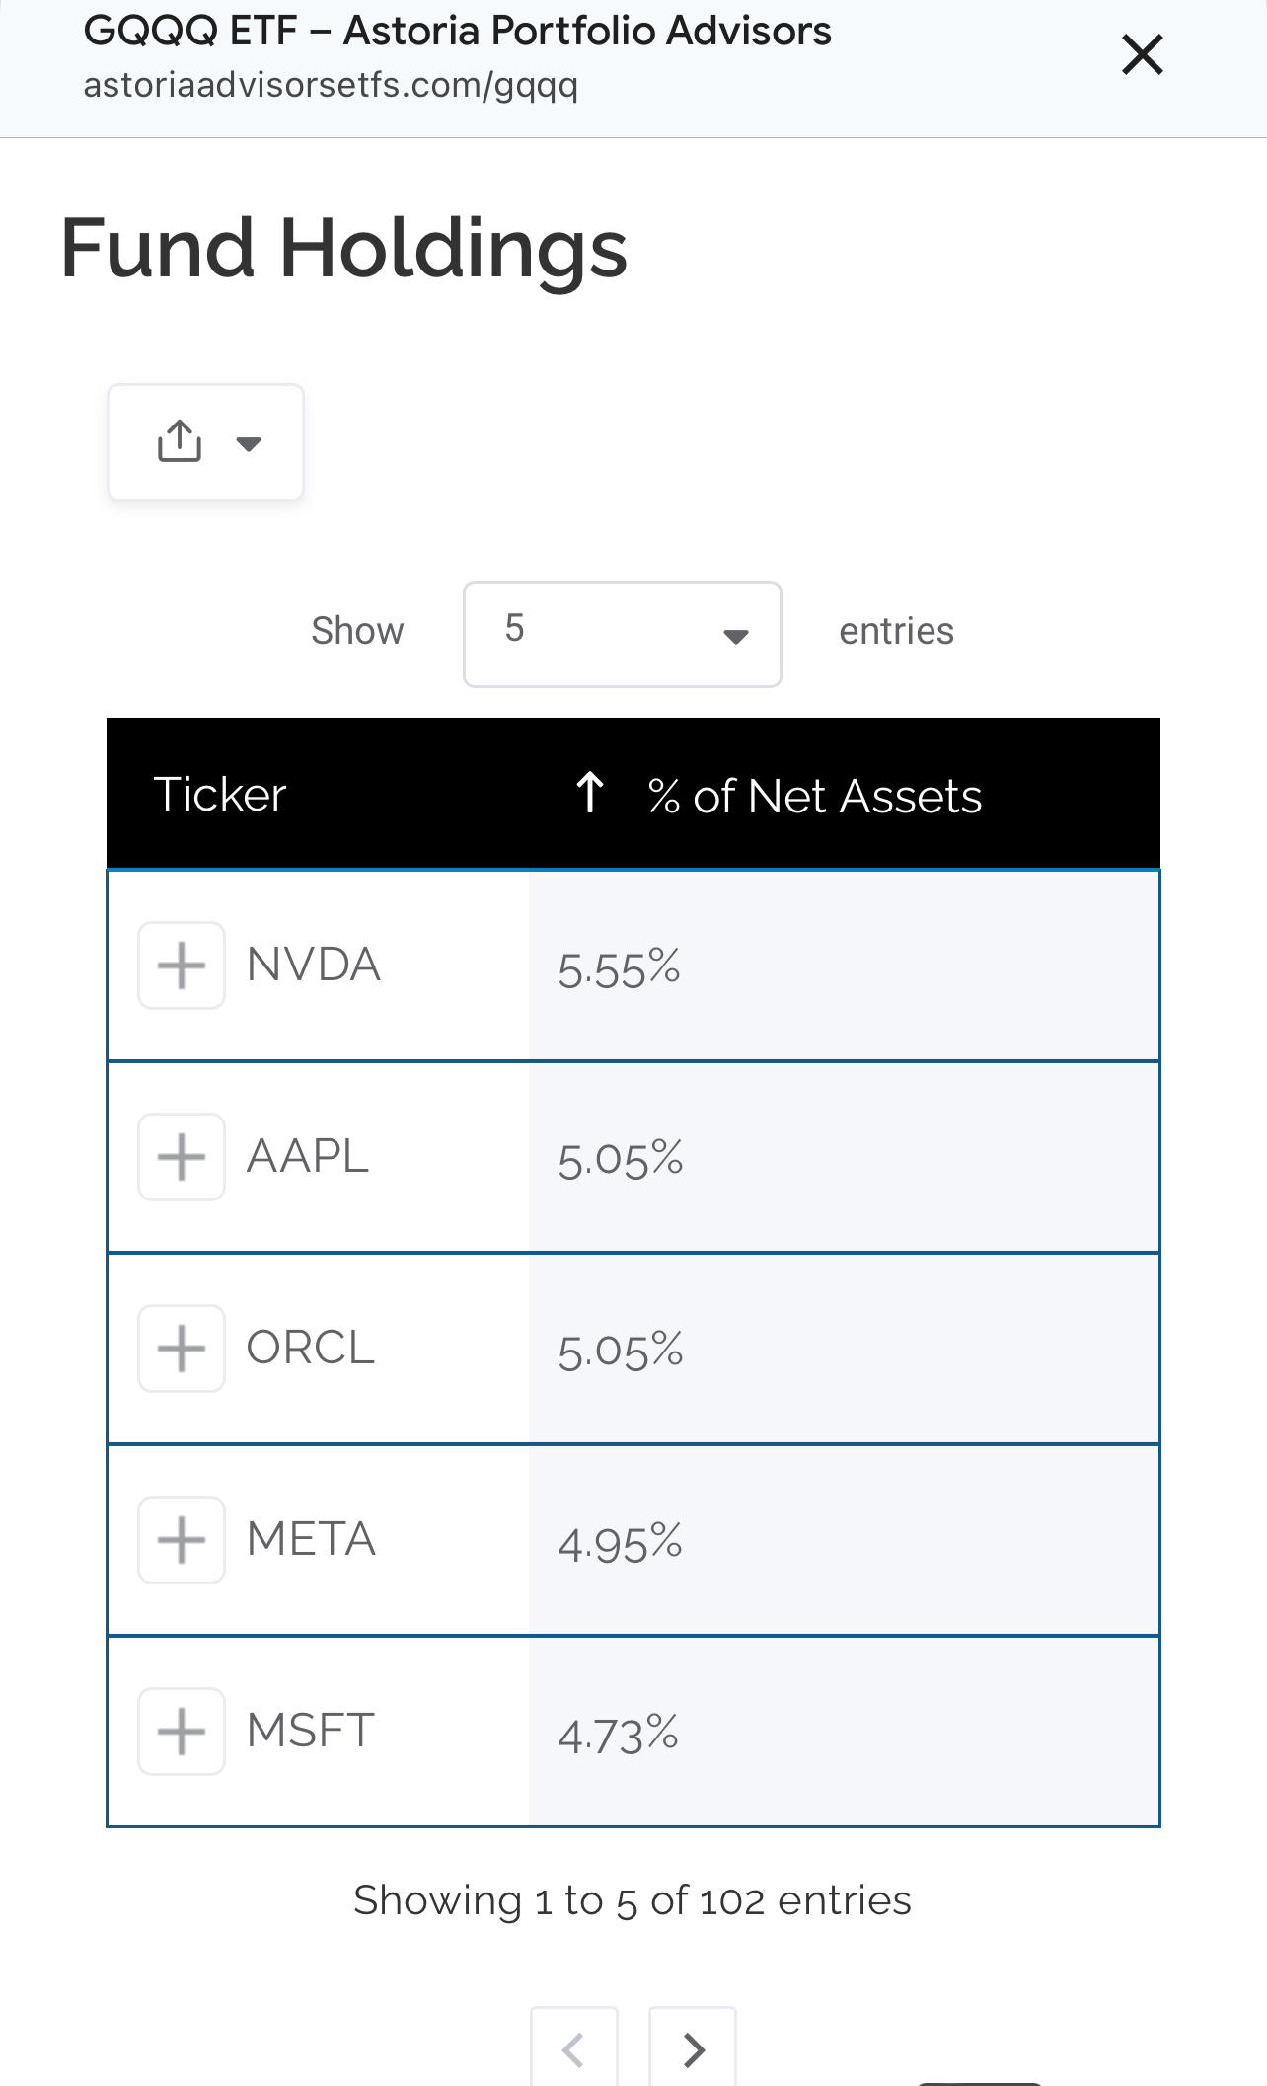
Task: Open the export share icon button
Action: click(180, 441)
